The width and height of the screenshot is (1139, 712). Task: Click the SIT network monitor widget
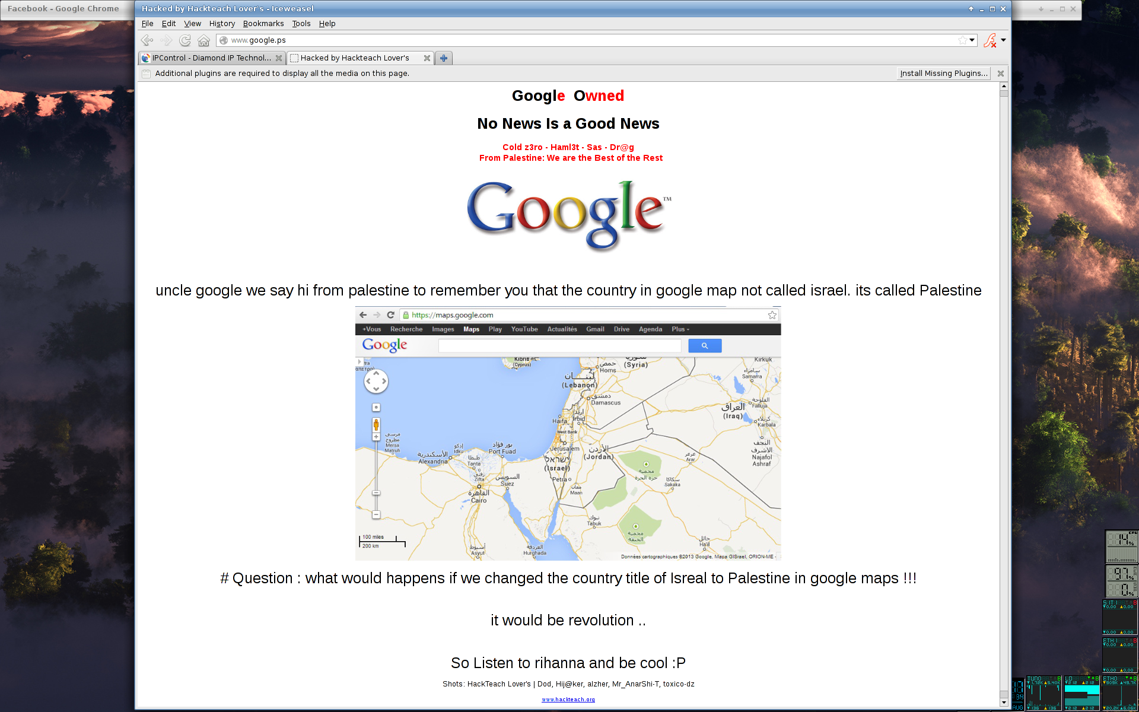click(1120, 617)
